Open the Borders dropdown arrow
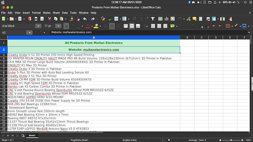This screenshot has width=253, height=142. (x=232, y=26)
